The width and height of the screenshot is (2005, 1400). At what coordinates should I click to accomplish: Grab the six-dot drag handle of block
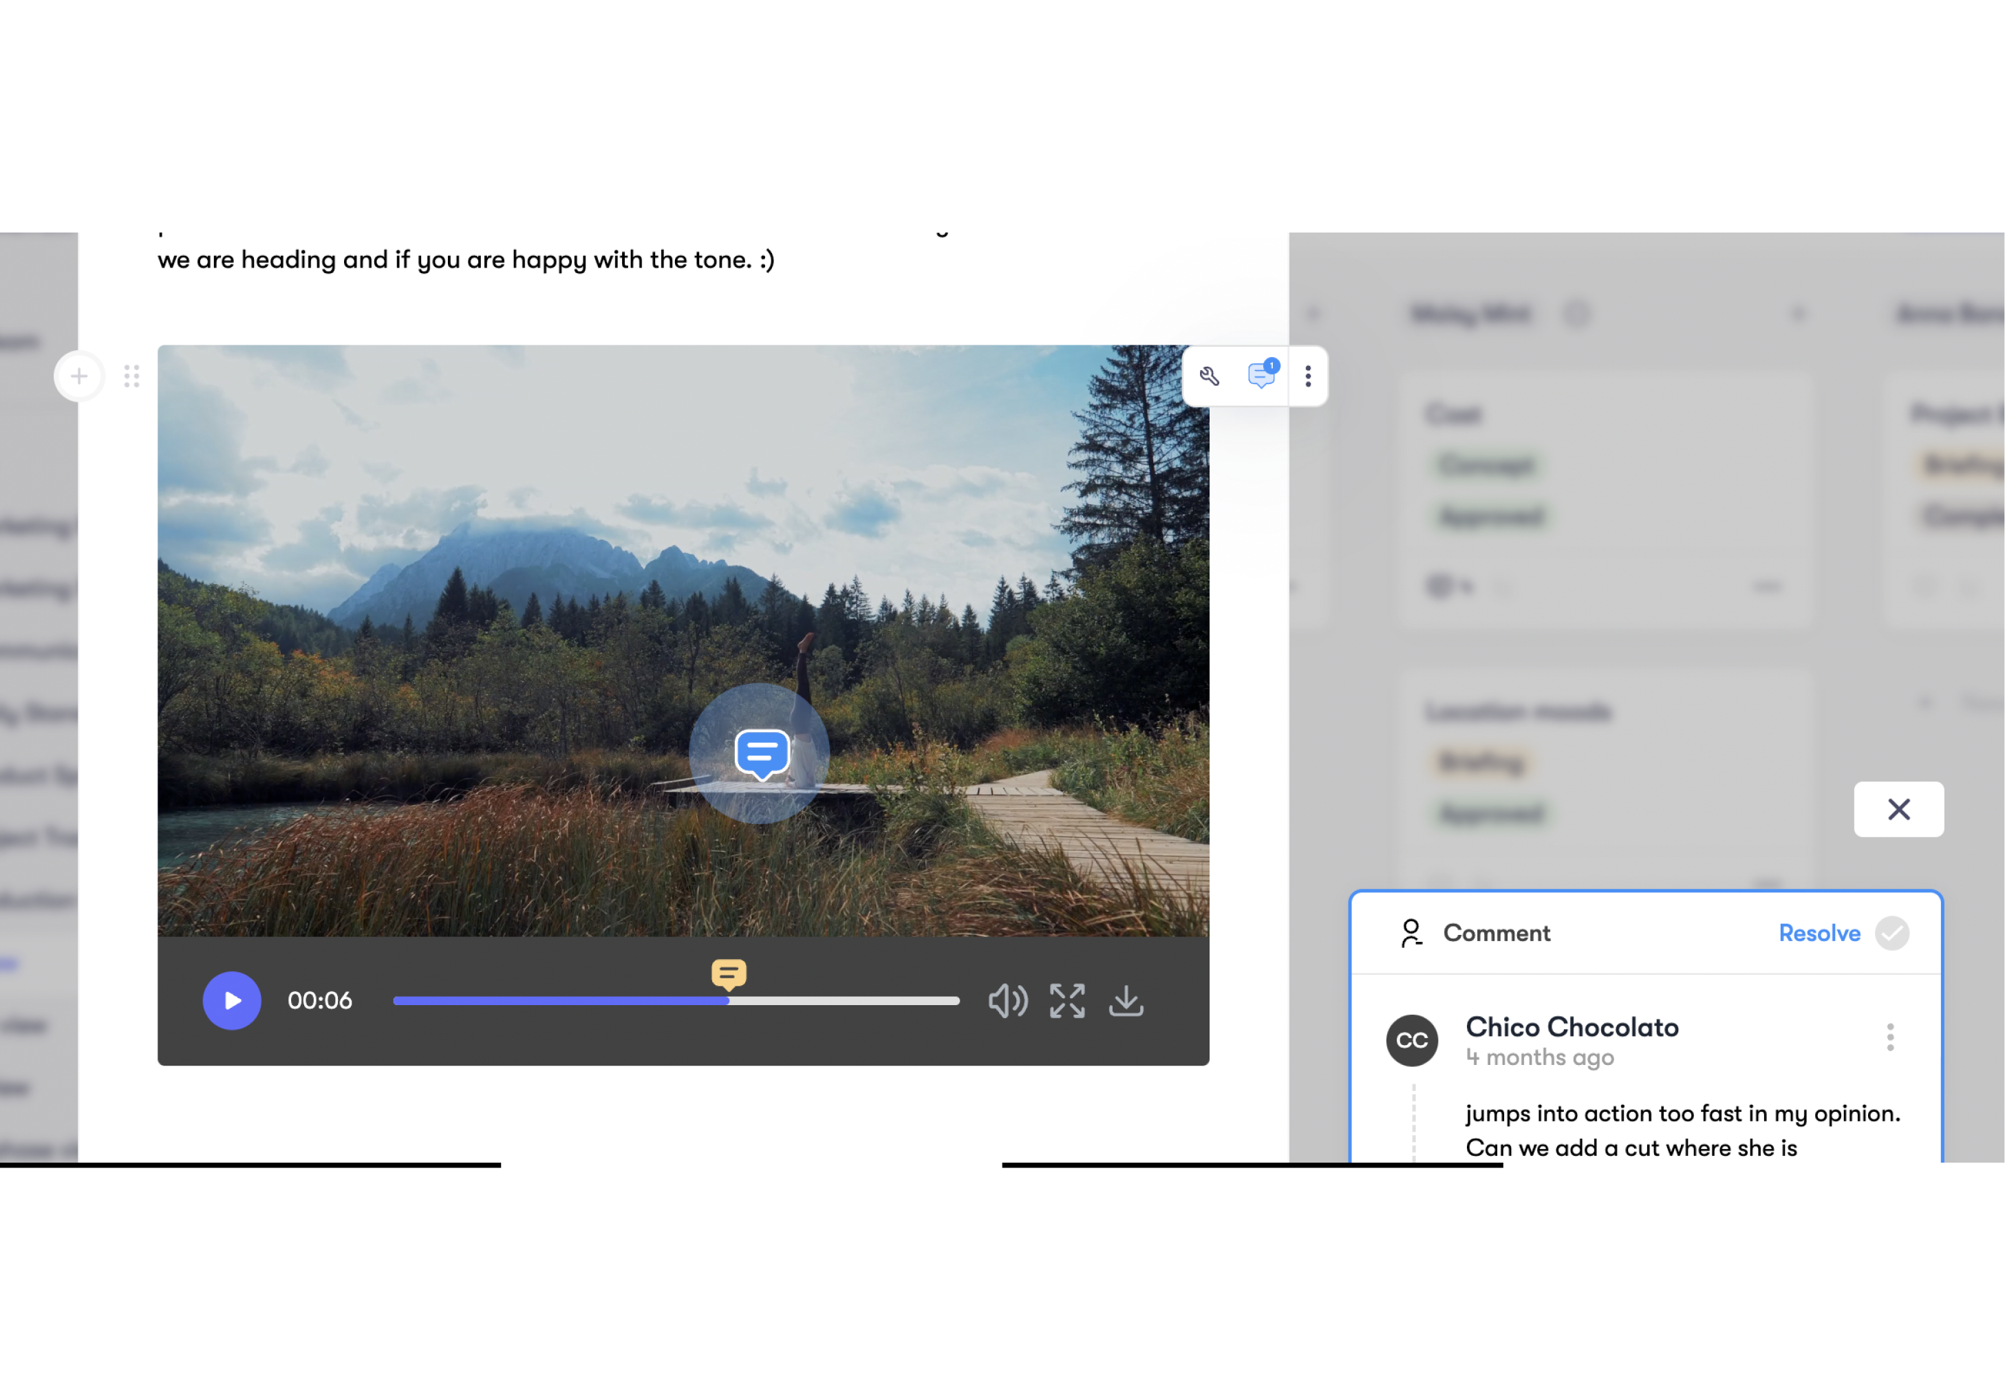[x=132, y=376]
